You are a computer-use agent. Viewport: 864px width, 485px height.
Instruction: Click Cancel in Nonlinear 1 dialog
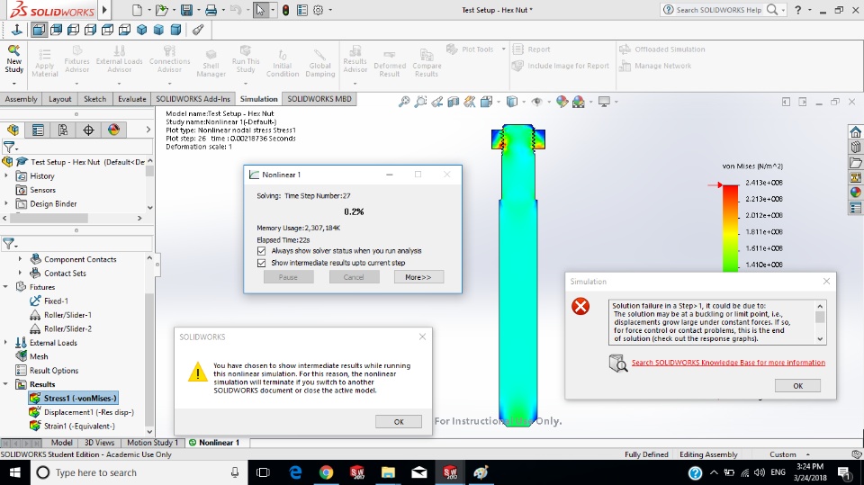coord(354,277)
